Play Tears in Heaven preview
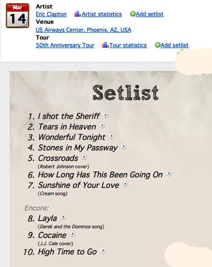The image size is (212, 267). coord(102,126)
